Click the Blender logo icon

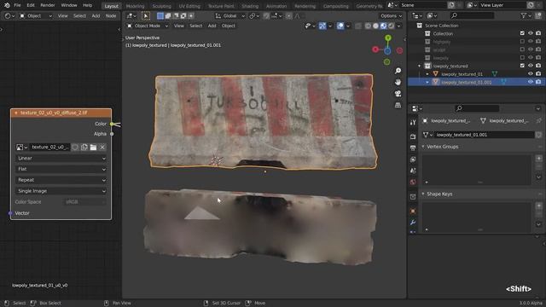[x=7, y=5]
